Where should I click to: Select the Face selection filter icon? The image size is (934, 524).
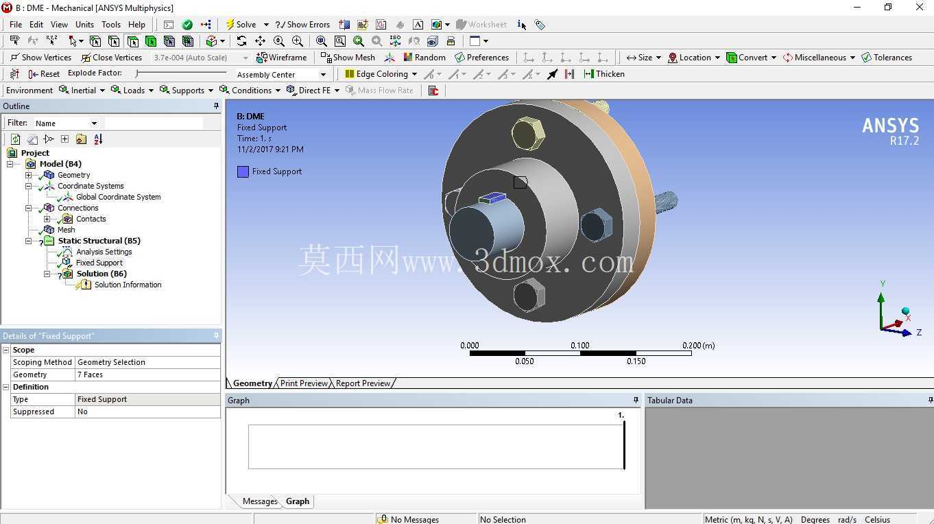point(132,41)
